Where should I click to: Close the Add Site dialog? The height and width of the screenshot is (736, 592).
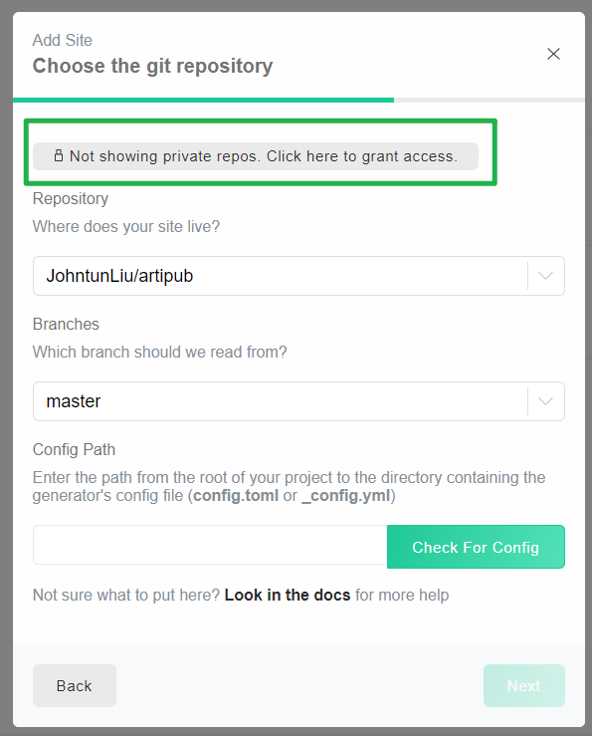tap(553, 54)
